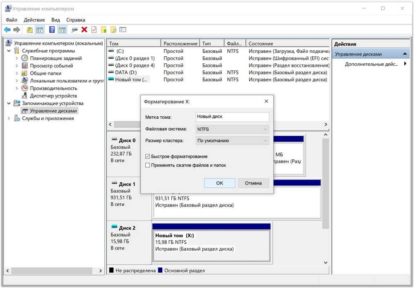This screenshot has height=288, width=414.
Task: Click the red X delete icon
Action: tap(84, 30)
